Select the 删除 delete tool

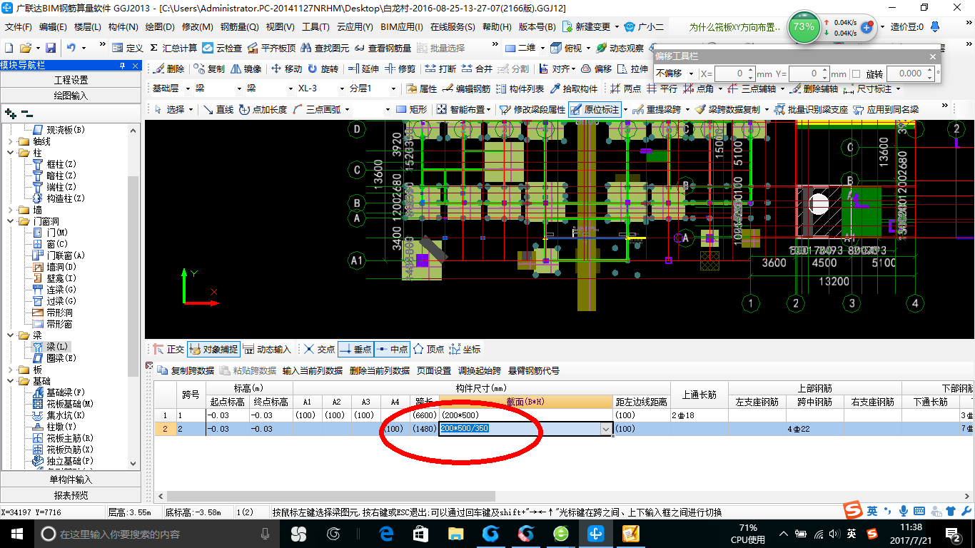(x=168, y=69)
